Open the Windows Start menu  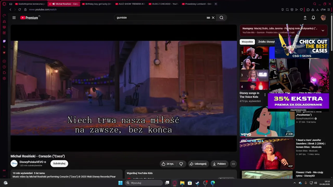[120, 183]
